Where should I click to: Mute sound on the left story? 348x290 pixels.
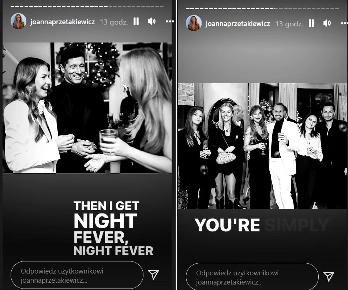pos(152,21)
